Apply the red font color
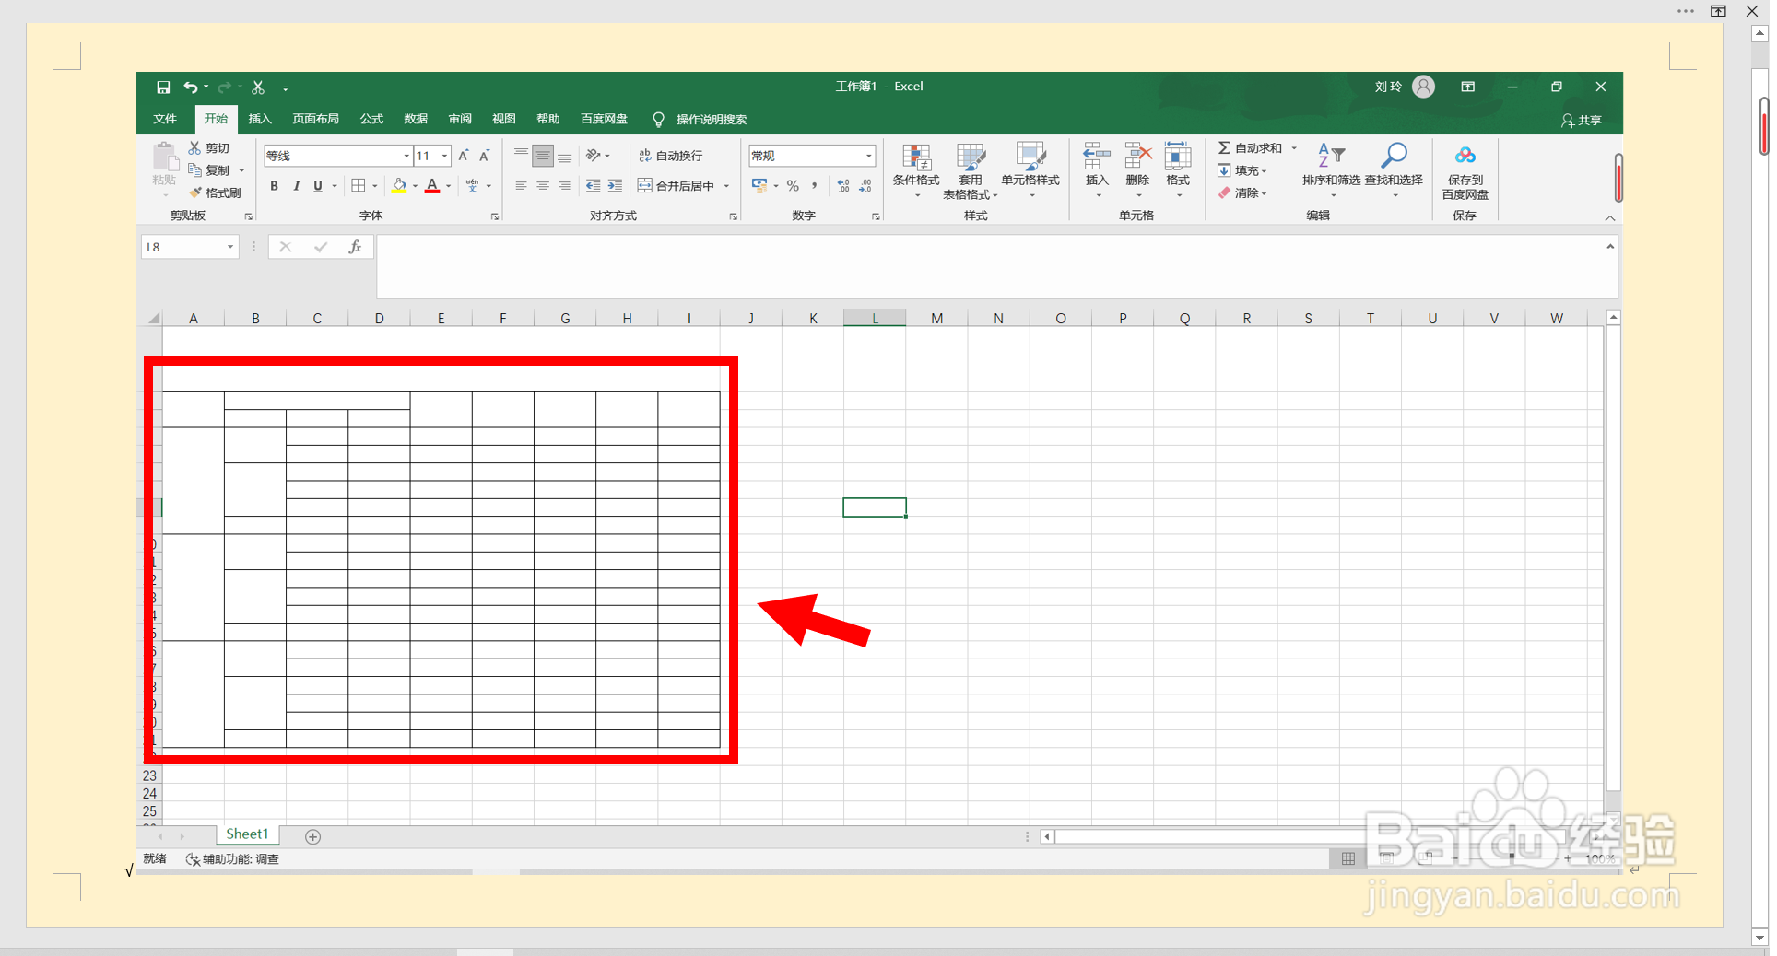The width and height of the screenshot is (1777, 956). point(432,186)
